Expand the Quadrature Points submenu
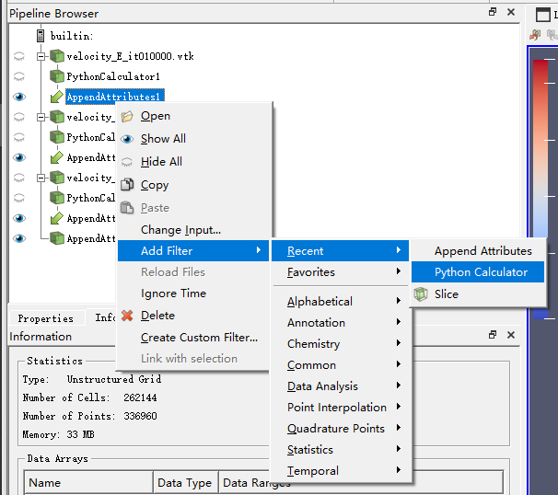 point(340,429)
